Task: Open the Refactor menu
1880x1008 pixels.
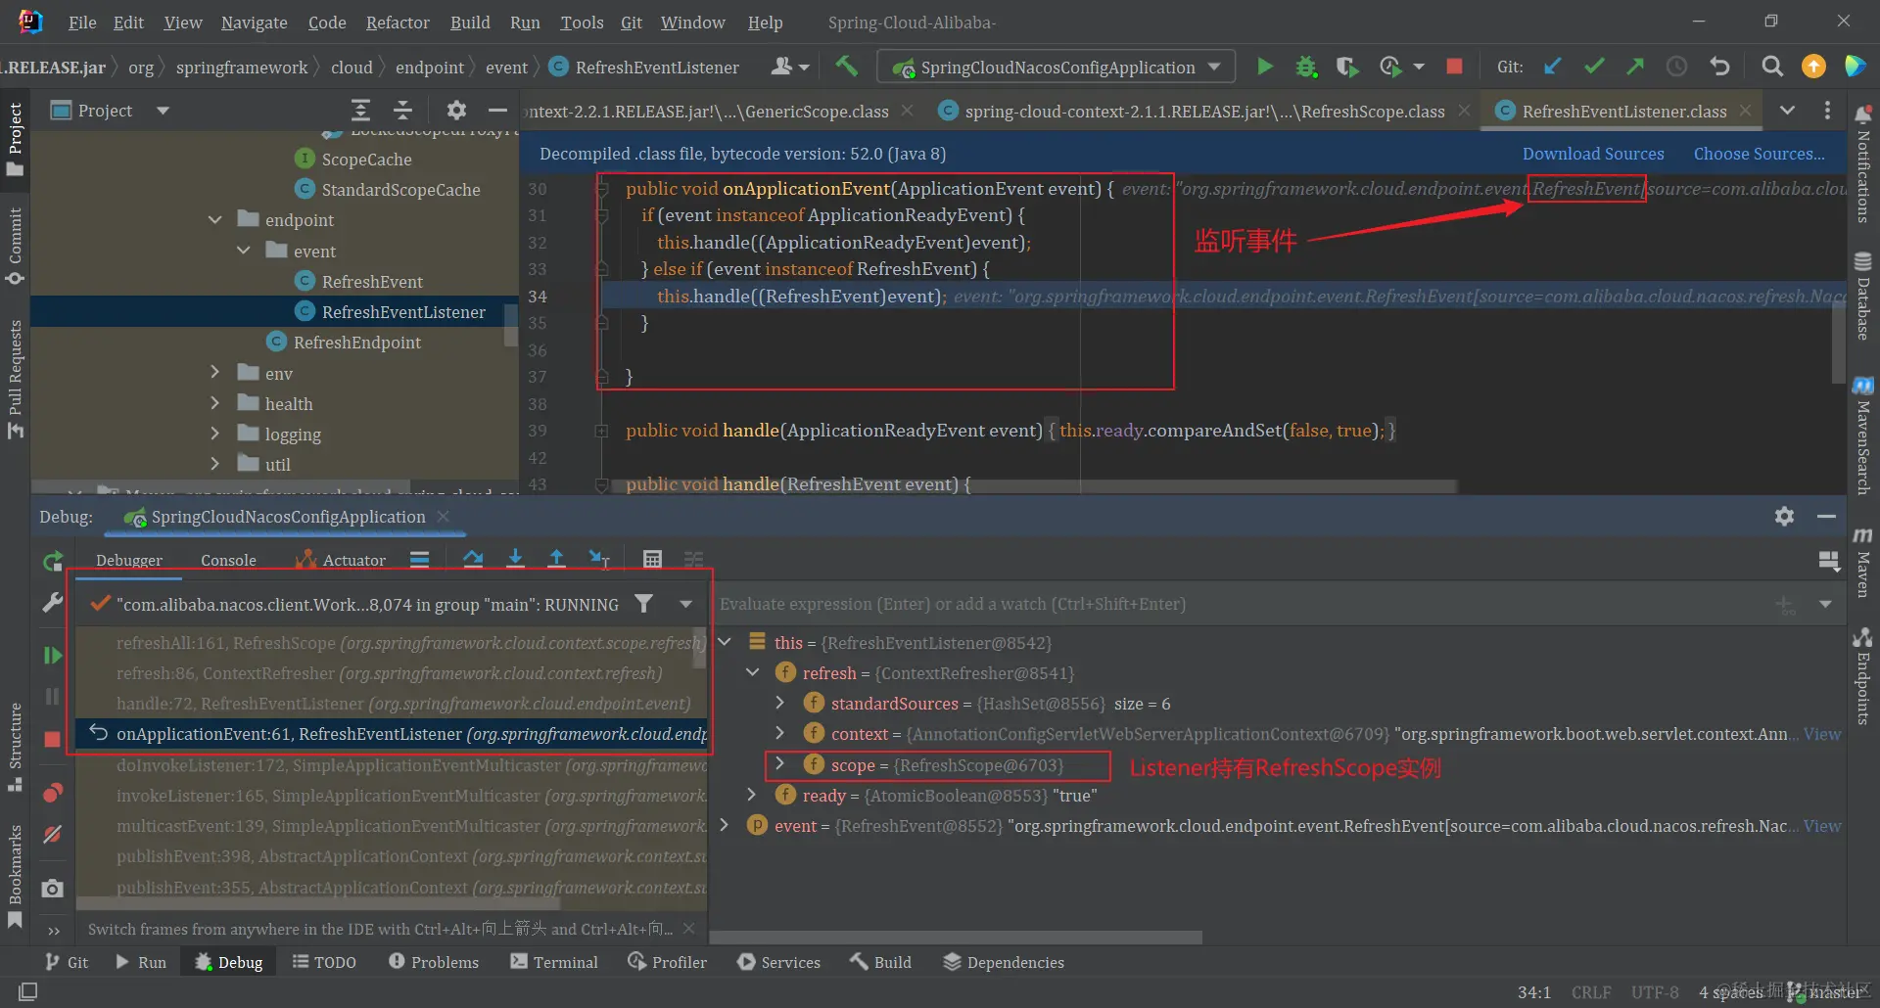Action: click(x=397, y=23)
